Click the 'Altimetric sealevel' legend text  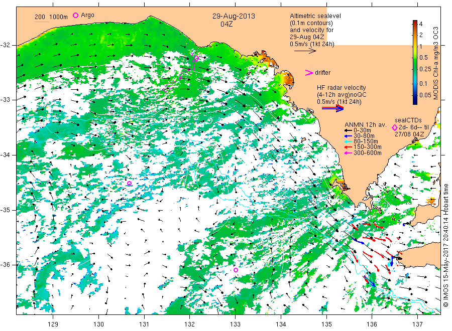pyautogui.click(x=315, y=16)
